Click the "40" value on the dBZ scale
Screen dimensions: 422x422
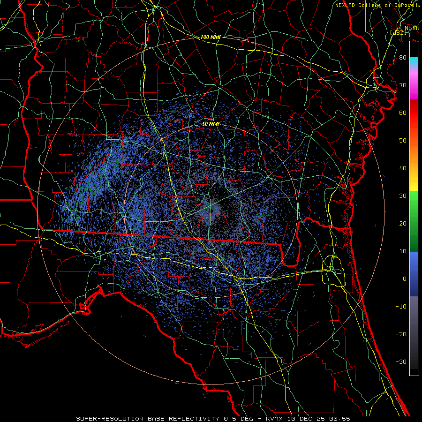click(403, 168)
